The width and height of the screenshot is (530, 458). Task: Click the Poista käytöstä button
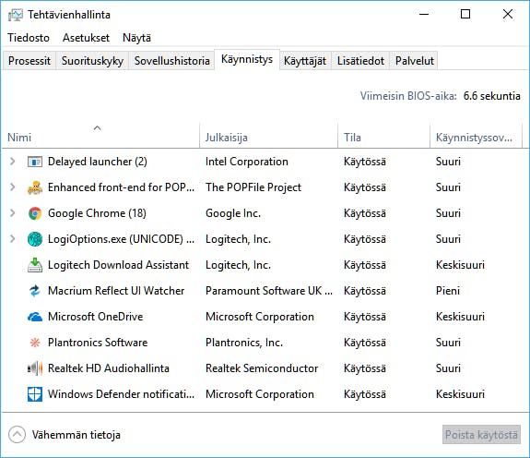point(481,435)
